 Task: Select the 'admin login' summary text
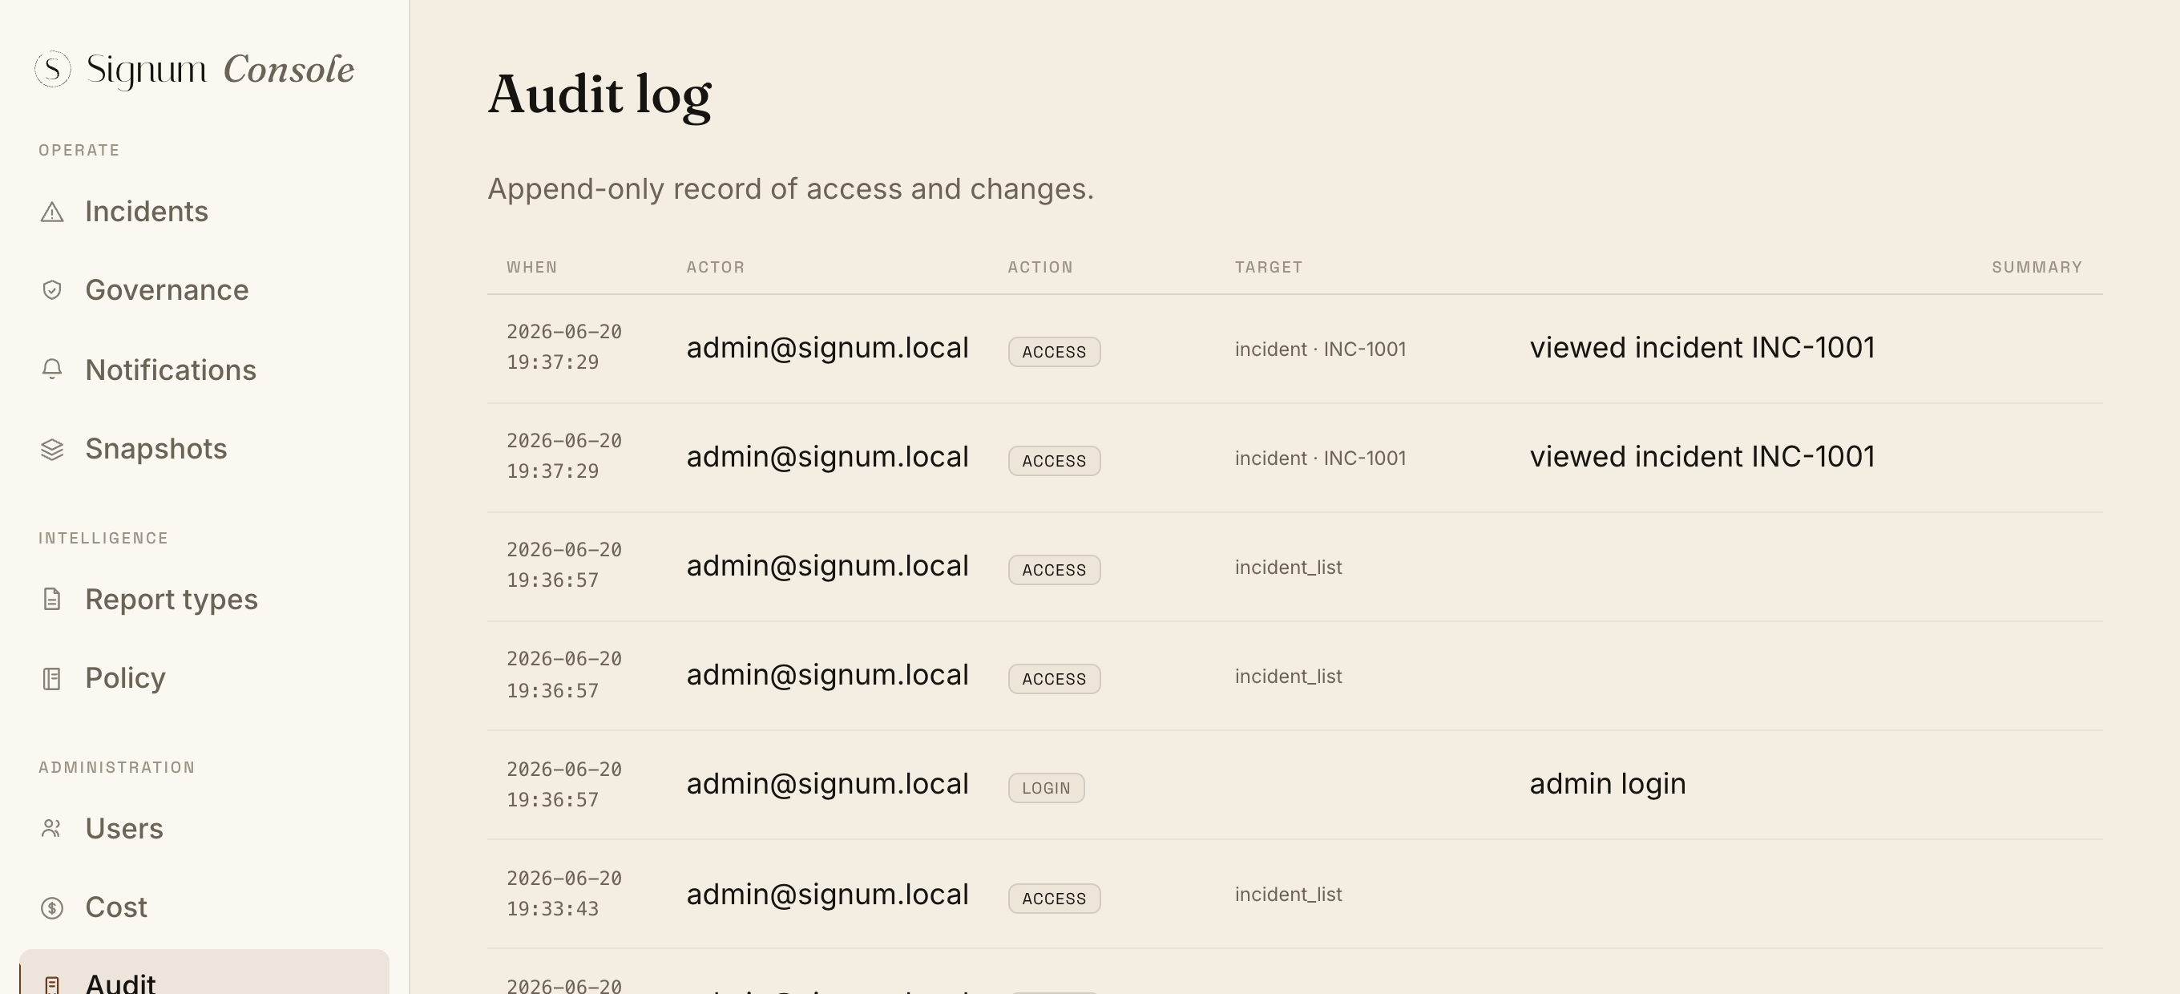tap(1607, 784)
